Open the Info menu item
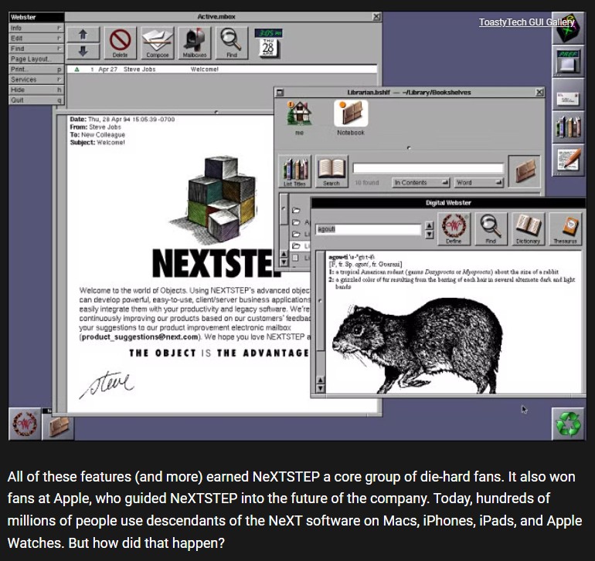Screen dimensions: 595x561 click(36, 28)
